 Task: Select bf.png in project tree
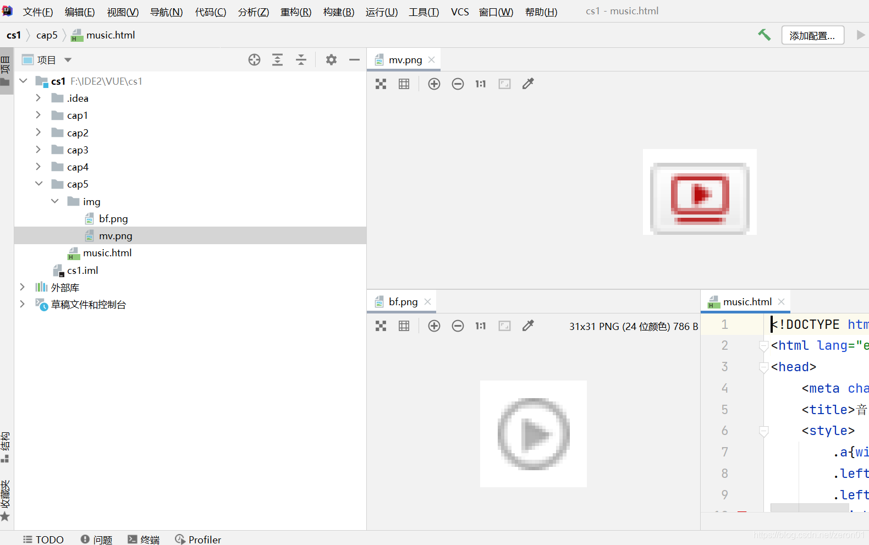[190, 218]
